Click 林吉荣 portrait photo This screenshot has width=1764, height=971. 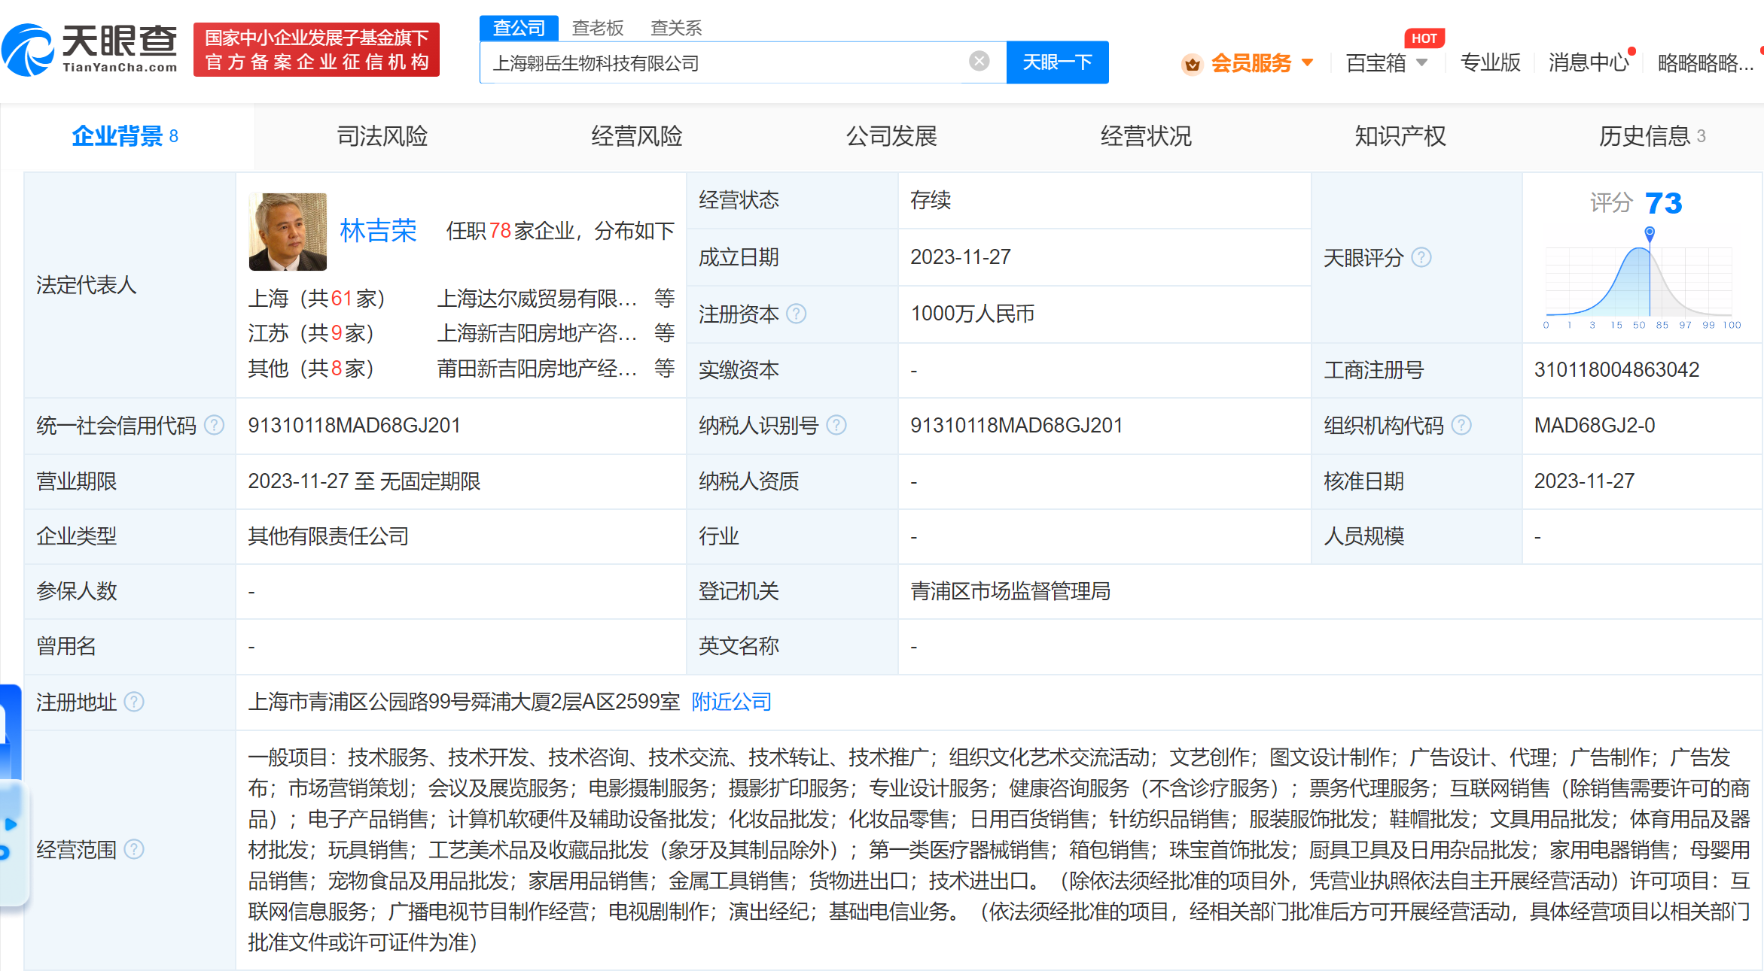pos(288,232)
